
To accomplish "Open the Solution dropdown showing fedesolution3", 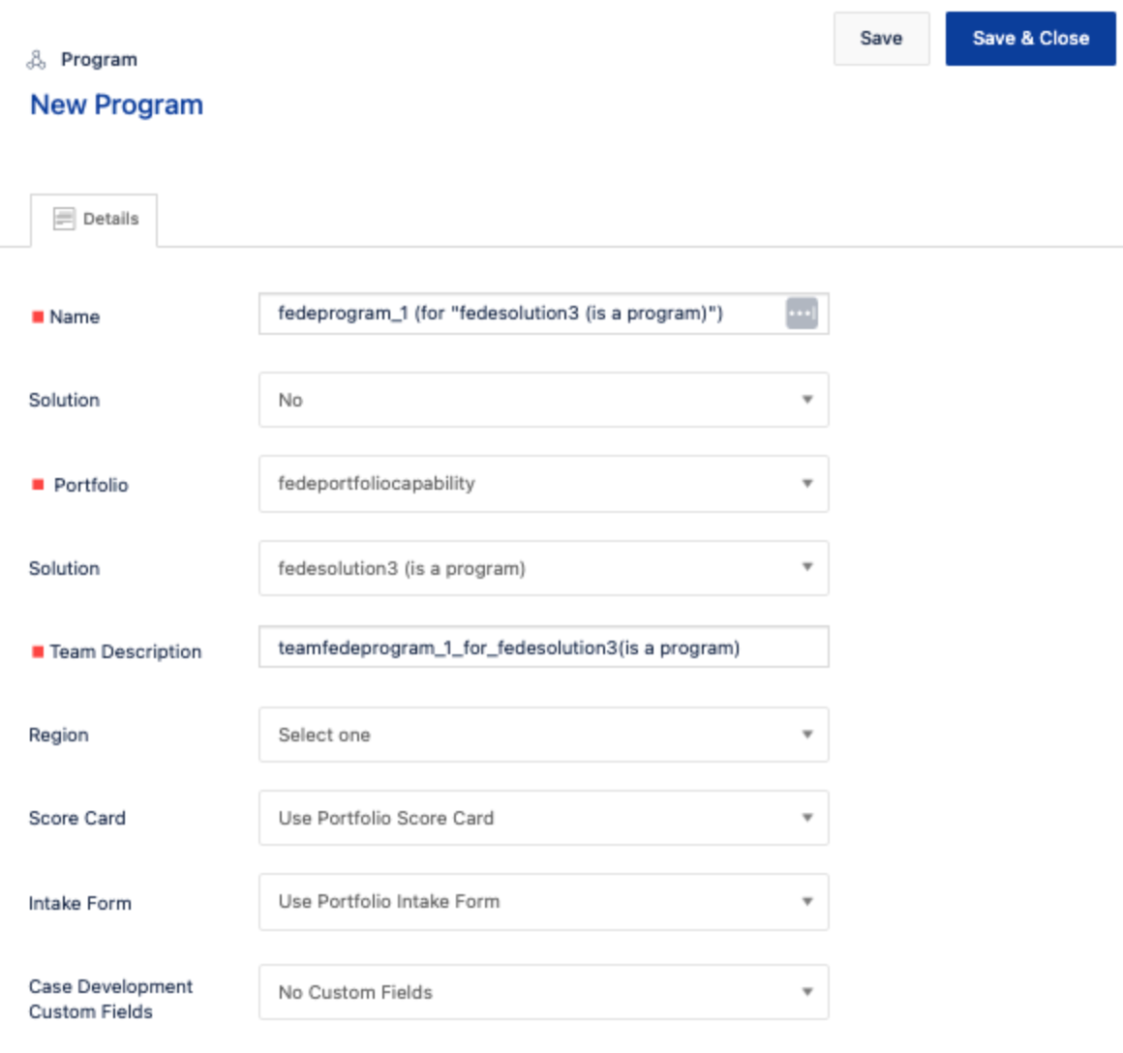I will (544, 568).
